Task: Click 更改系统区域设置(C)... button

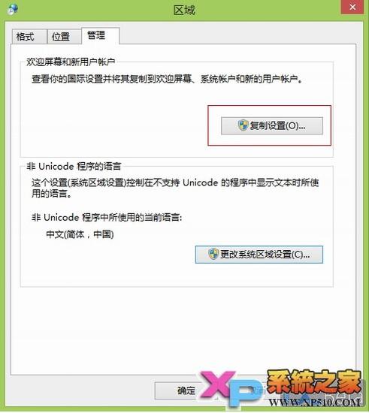Action: click(259, 255)
